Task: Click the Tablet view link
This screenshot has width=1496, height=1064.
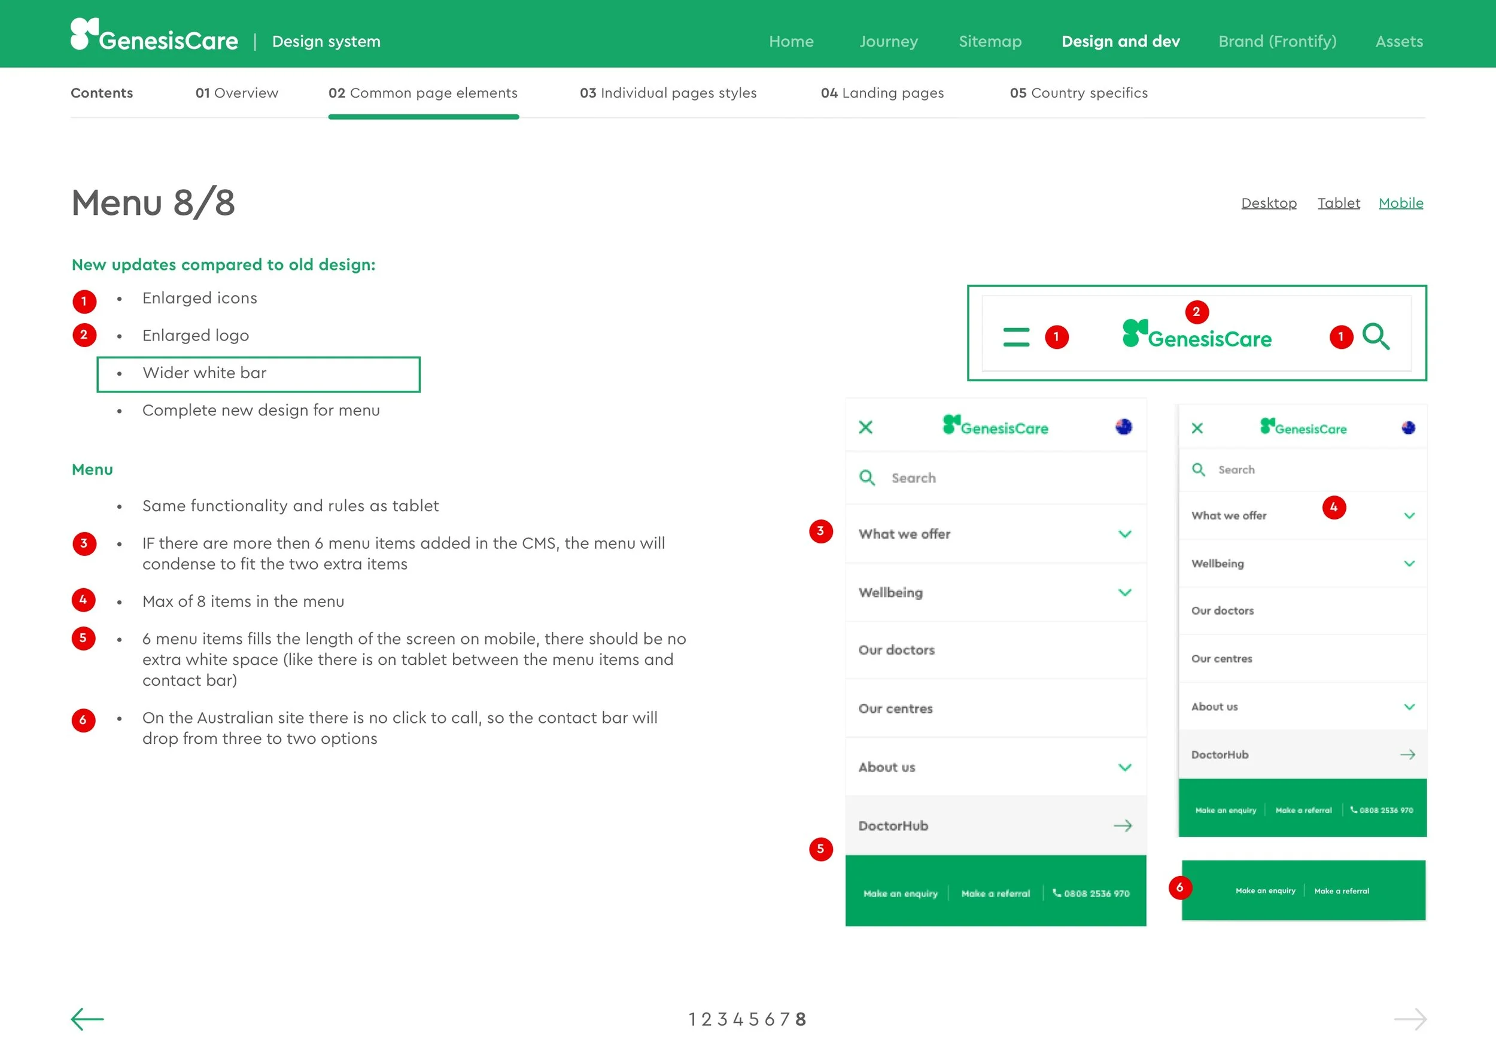Action: click(x=1339, y=203)
